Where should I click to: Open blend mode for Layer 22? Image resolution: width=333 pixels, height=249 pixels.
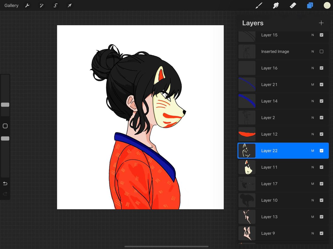click(x=313, y=151)
